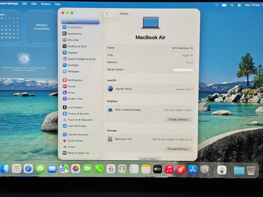Click the Display Settings button

(179, 120)
